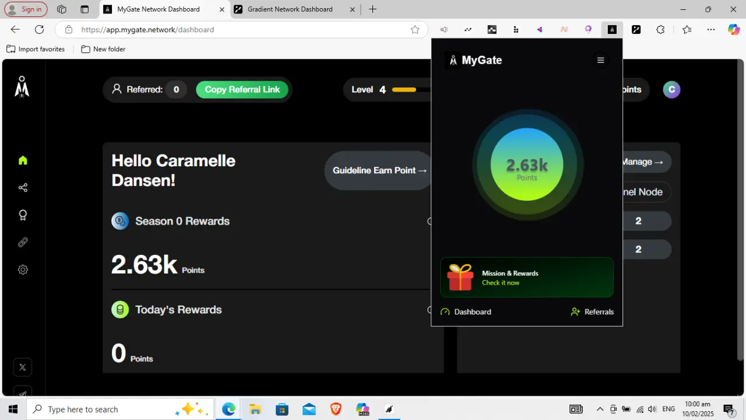Open browser tab actions menu

pos(85,9)
